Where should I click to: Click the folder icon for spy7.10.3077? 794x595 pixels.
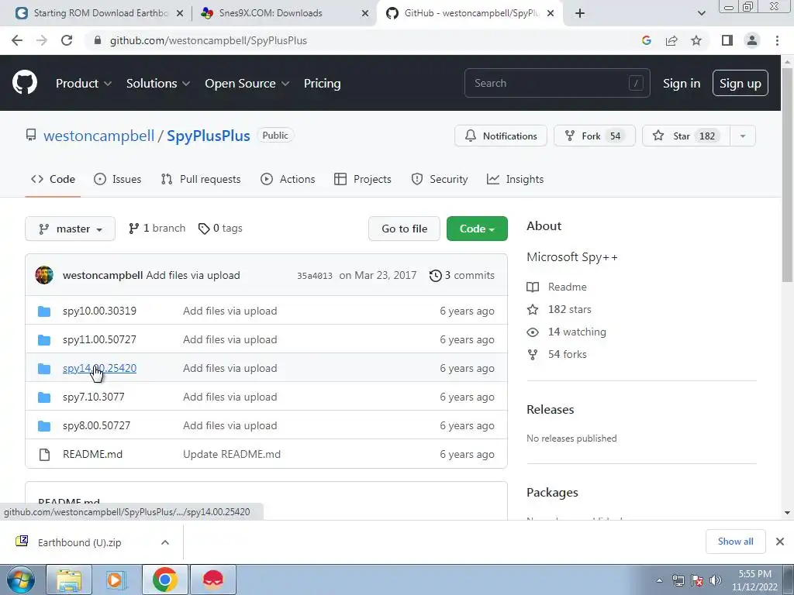[44, 397]
